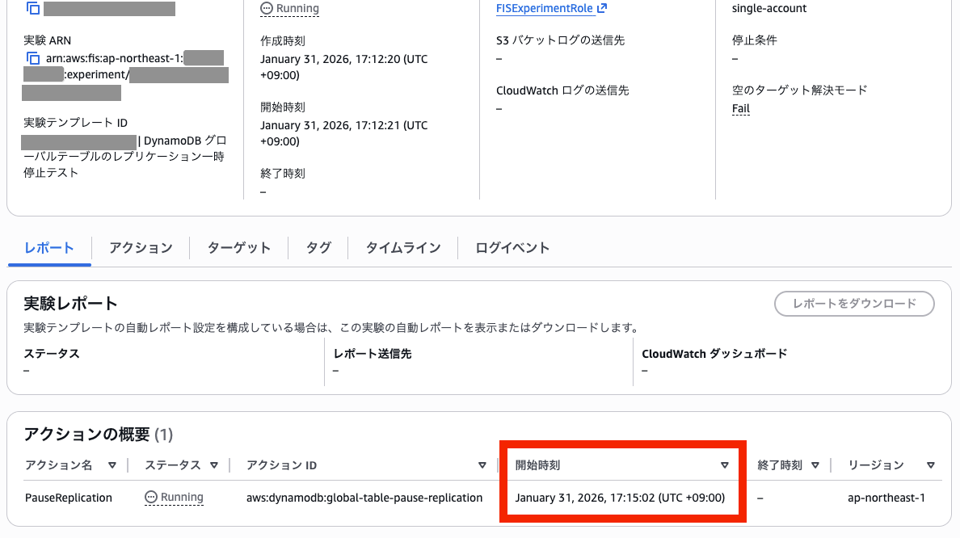The height and width of the screenshot is (538, 960).
Task: Click the Running status icon at the top
Action: [x=267, y=8]
